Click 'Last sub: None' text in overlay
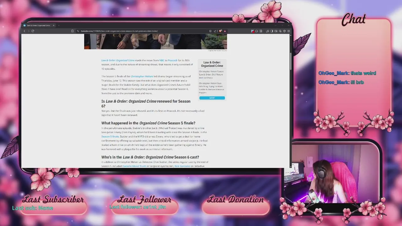The image size is (402, 226). (32, 208)
